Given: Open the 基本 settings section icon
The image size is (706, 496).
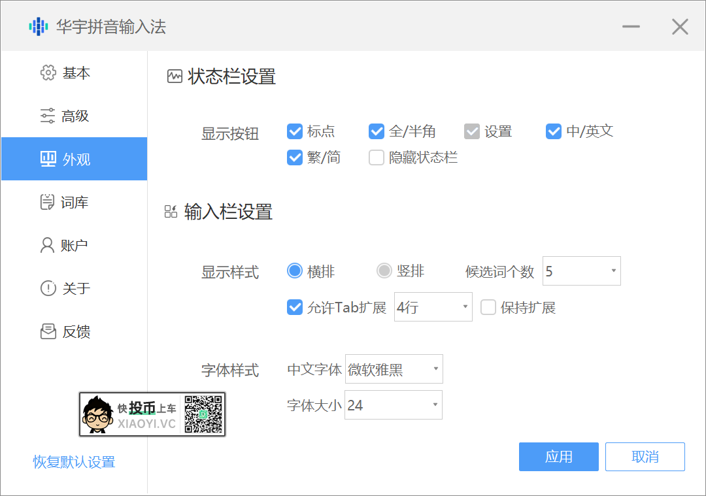Looking at the screenshot, I should 48,73.
